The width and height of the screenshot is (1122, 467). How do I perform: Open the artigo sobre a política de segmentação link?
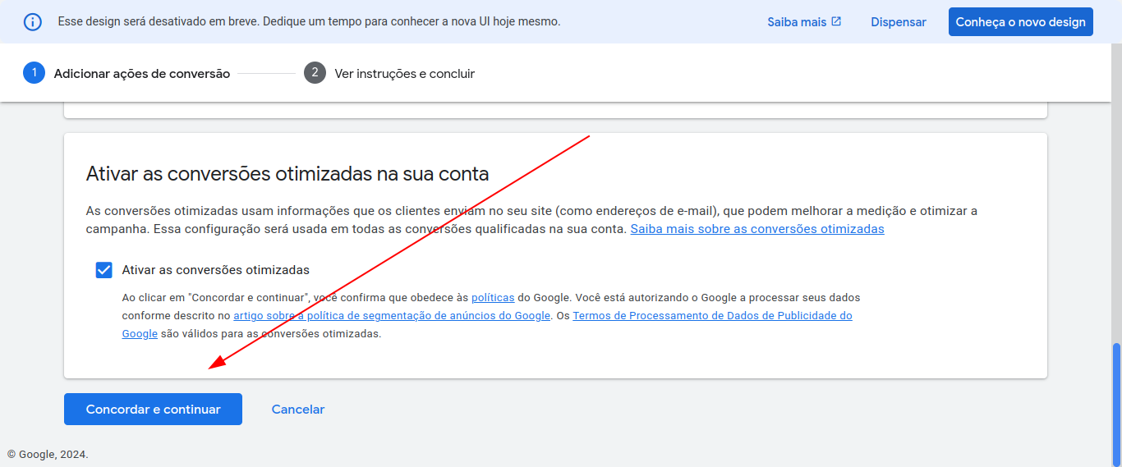392,316
